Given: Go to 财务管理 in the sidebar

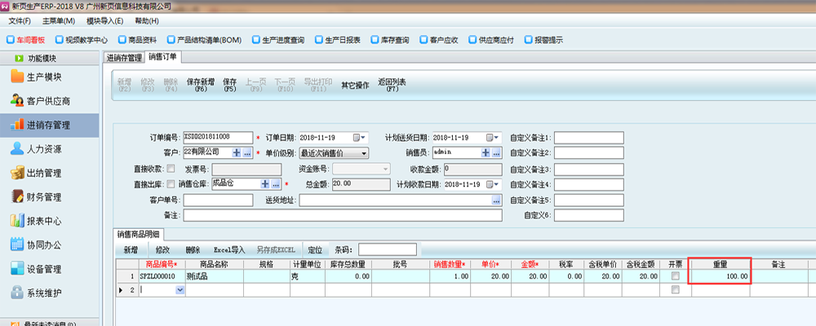Looking at the screenshot, I should coord(44,196).
